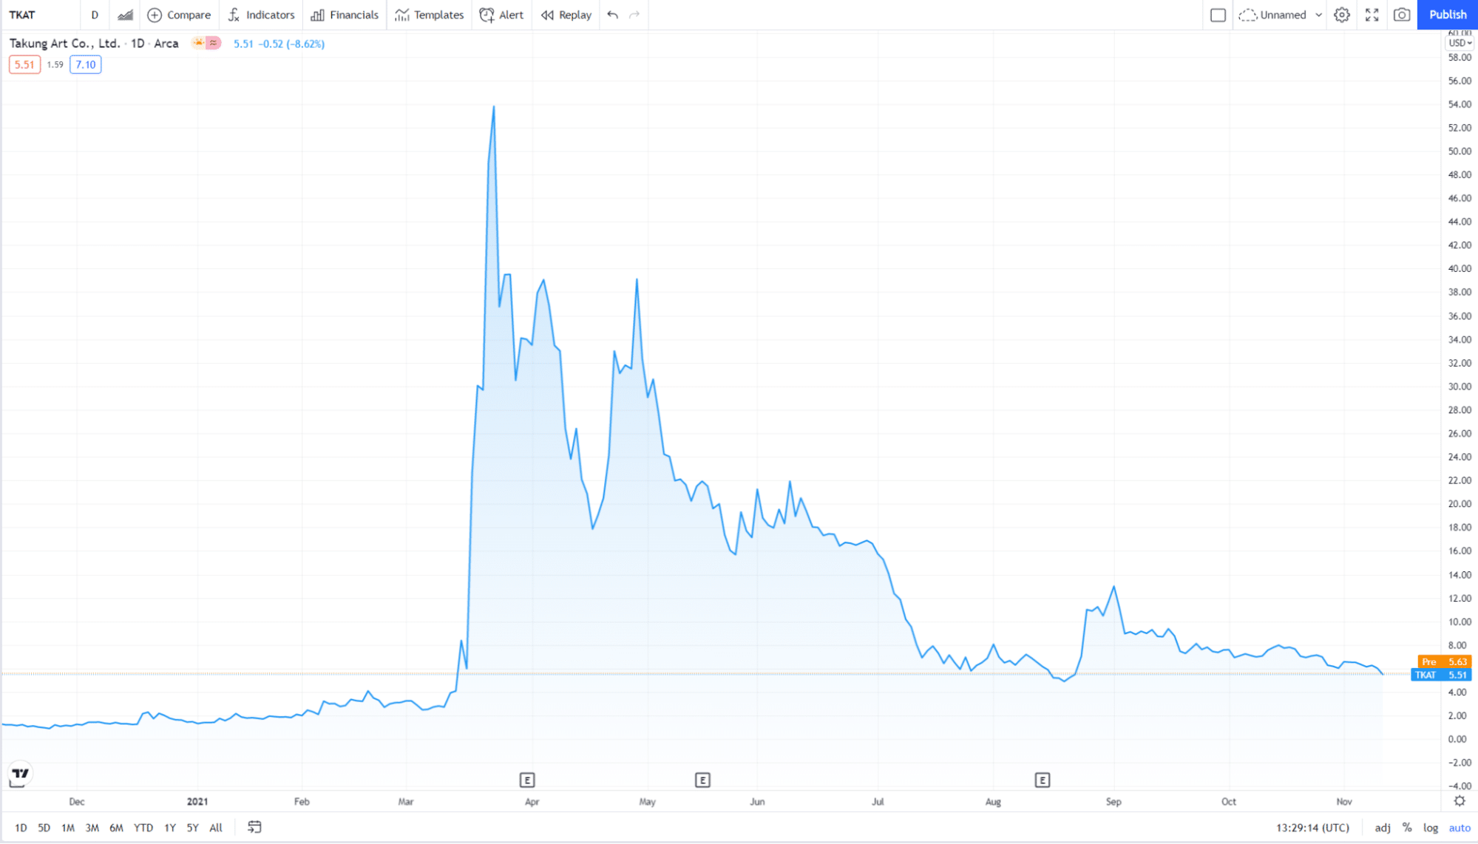Click the earnings E marker near May

(703, 780)
